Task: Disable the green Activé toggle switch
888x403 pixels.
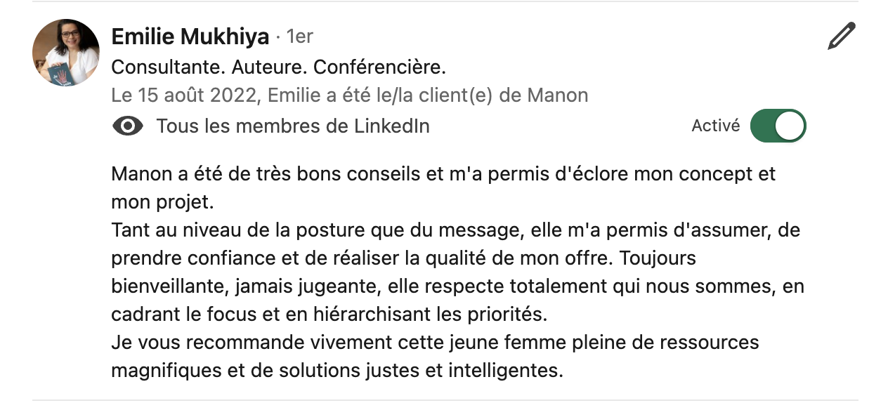Action: pos(778,126)
